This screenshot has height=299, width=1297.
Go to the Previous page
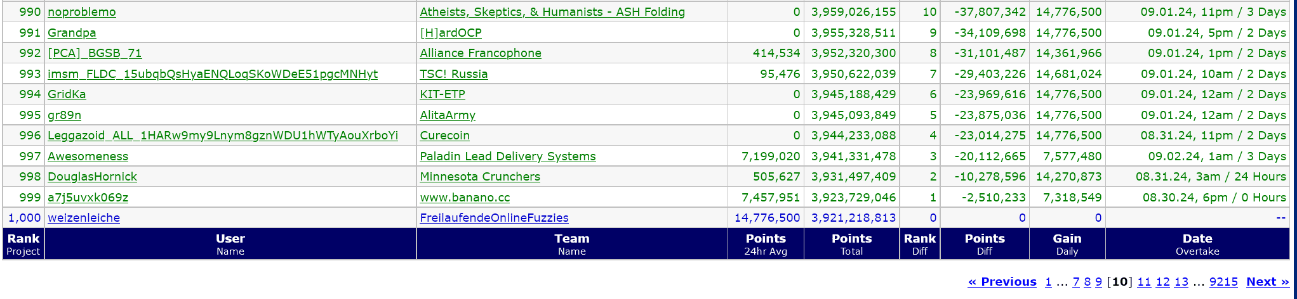1002,282
